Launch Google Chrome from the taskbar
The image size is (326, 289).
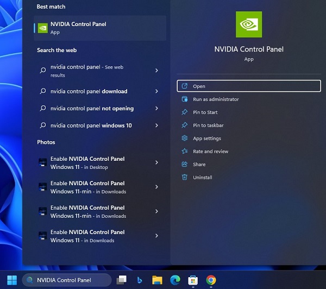click(211, 280)
